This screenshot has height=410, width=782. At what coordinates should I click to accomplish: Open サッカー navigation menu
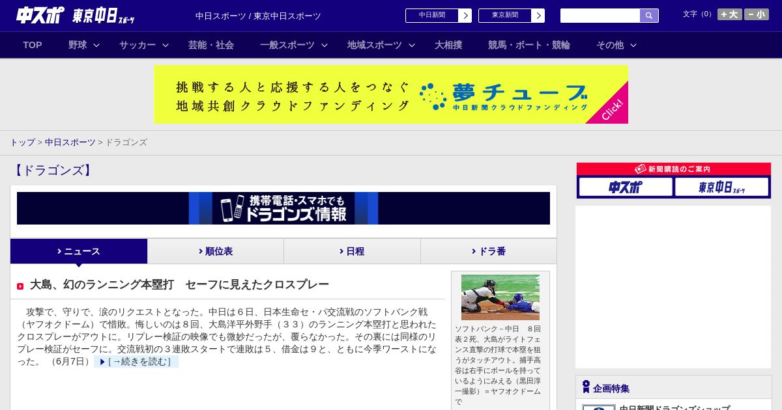138,45
